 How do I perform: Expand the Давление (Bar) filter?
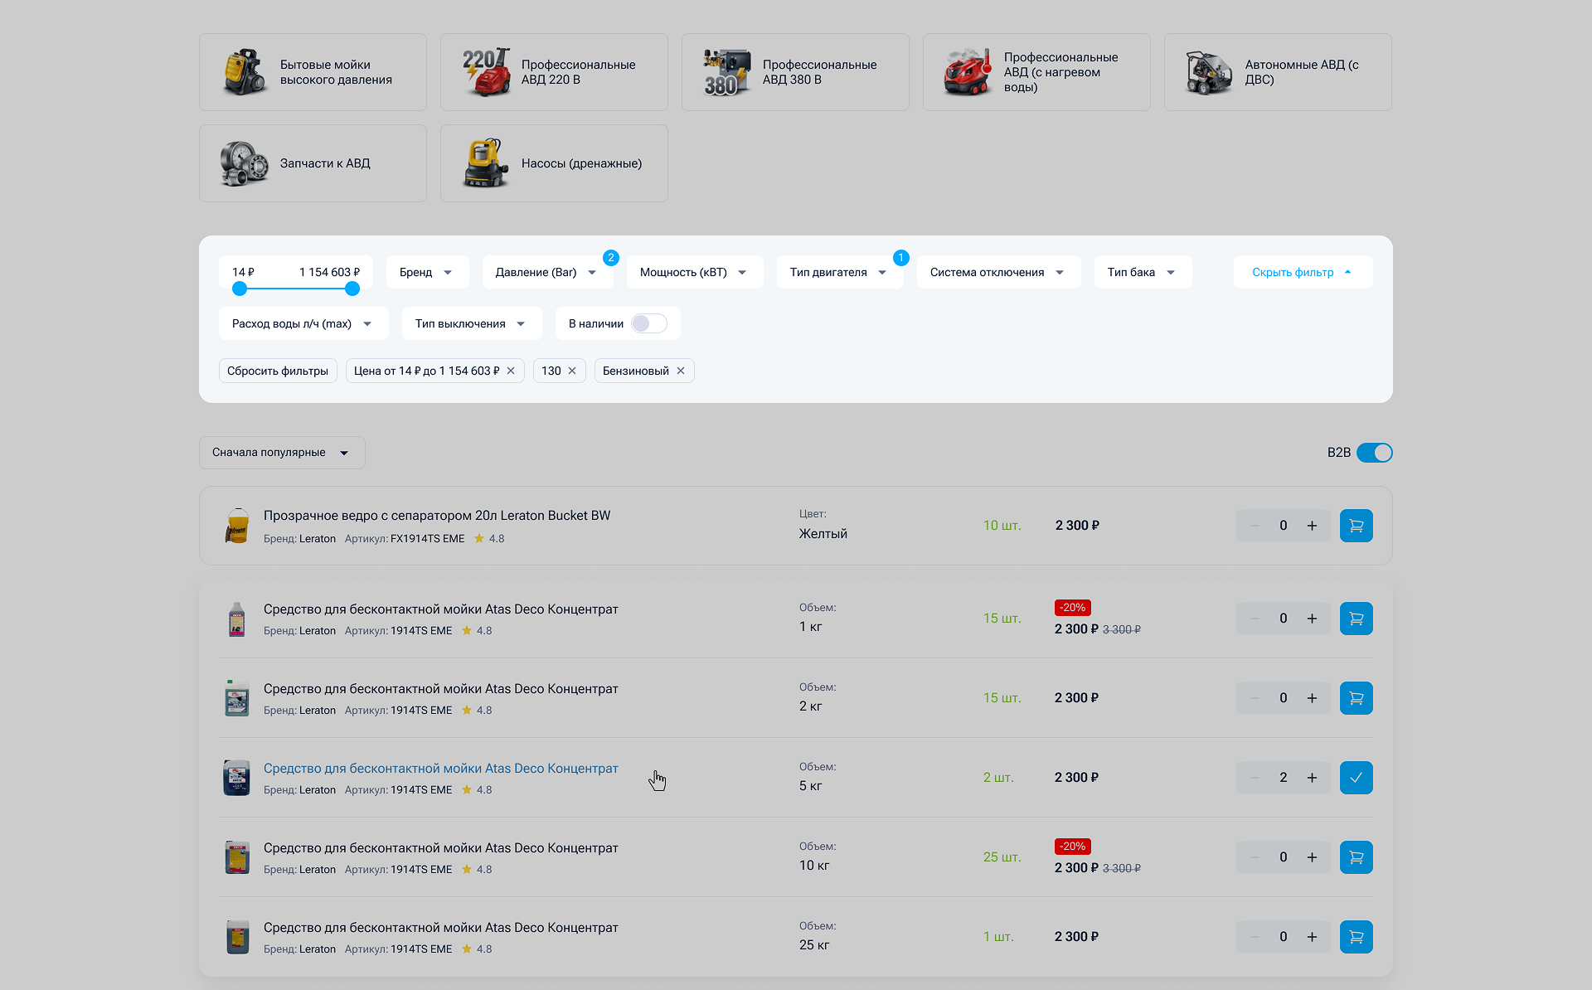pos(546,272)
